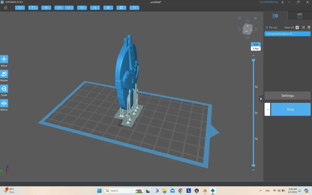Open the taskbar weather widget

(x=9, y=191)
